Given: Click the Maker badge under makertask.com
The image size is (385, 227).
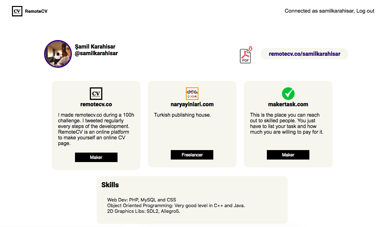Looking at the screenshot, I should pos(288,154).
